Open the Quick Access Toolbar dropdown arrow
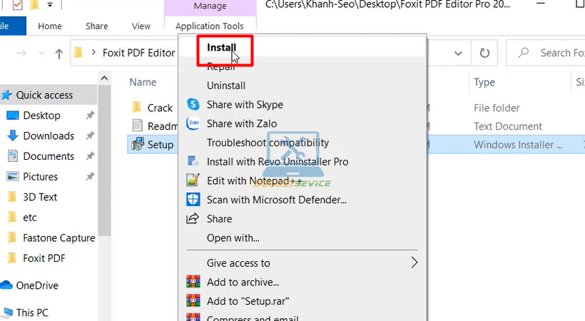585x321 pixels. coord(50,6)
